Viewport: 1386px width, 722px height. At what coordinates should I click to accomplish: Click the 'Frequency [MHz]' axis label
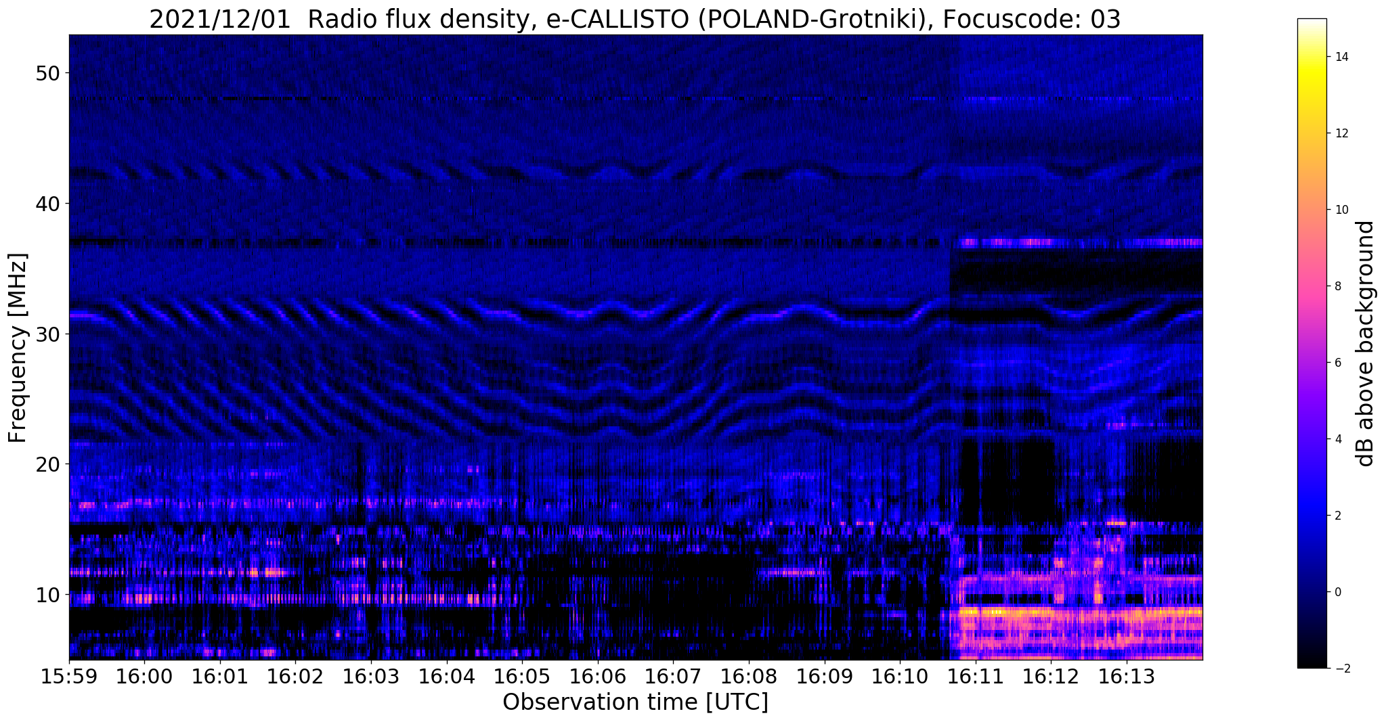coord(18,348)
